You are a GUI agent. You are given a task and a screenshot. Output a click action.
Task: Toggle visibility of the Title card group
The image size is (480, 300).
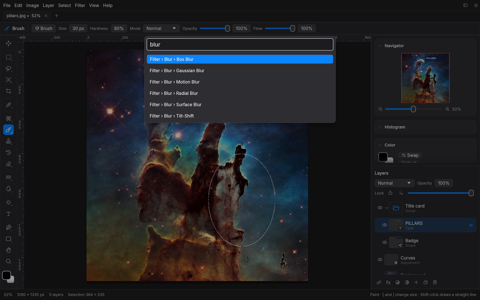pyautogui.click(x=380, y=208)
